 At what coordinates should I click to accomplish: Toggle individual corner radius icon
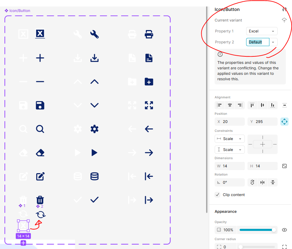coord(284,247)
